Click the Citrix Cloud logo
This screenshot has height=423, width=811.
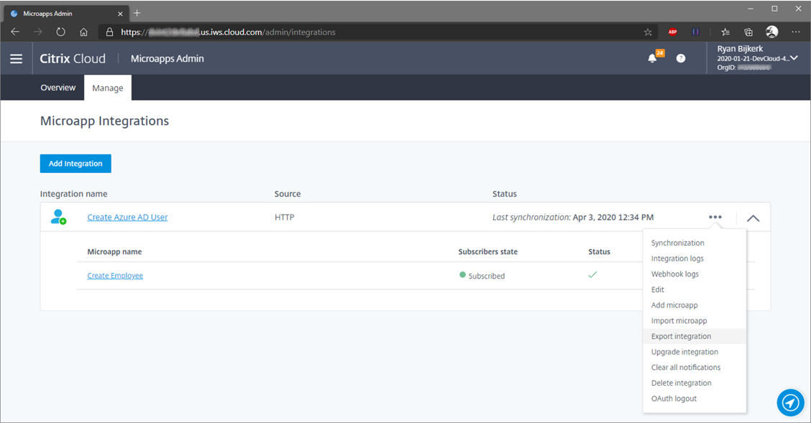click(73, 58)
